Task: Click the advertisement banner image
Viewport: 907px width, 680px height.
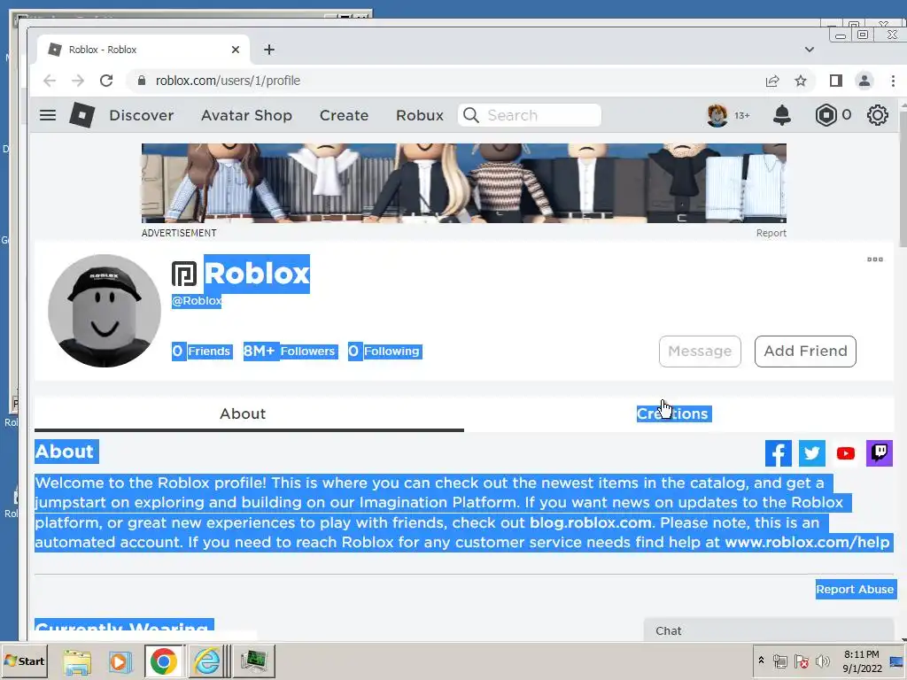Action: click(x=464, y=182)
